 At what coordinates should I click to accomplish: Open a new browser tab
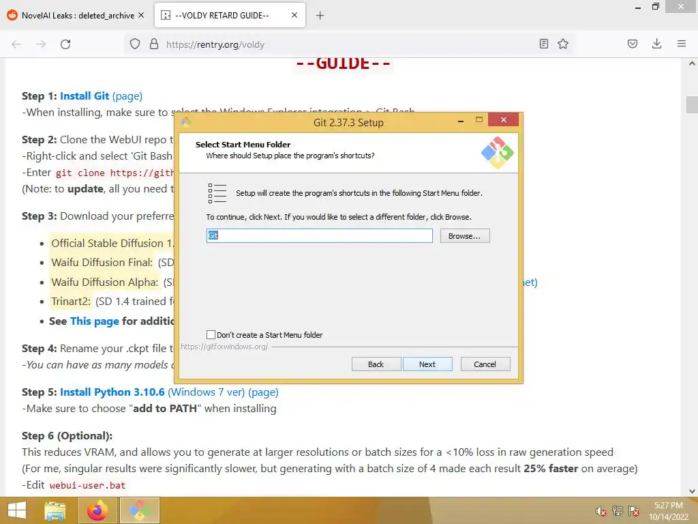(320, 16)
